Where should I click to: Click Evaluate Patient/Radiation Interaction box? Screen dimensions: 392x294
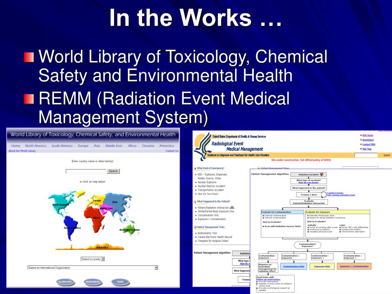pos(309,202)
